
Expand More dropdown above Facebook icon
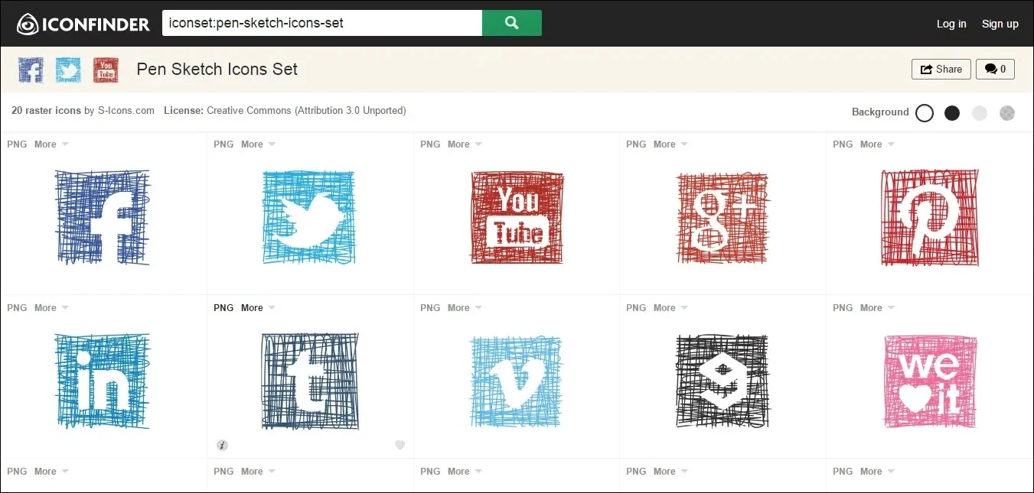(51, 144)
